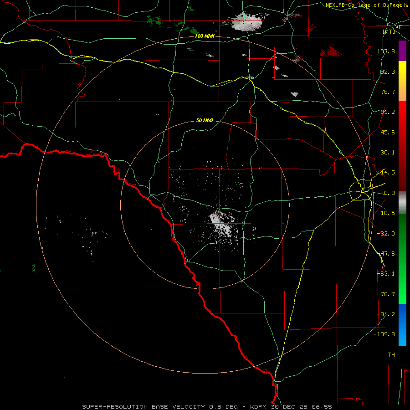Select the -94.2 velocity scale value
Screen dimensions: 410x410
[386, 314]
